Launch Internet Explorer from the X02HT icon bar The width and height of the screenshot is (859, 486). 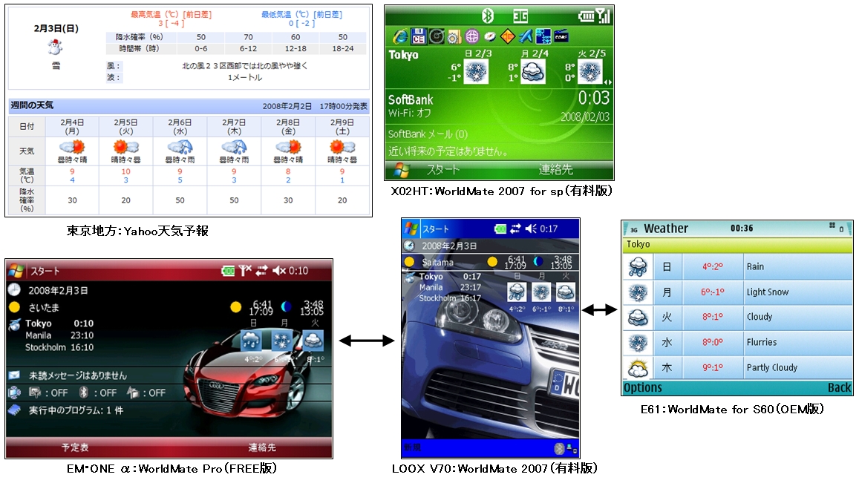point(401,36)
